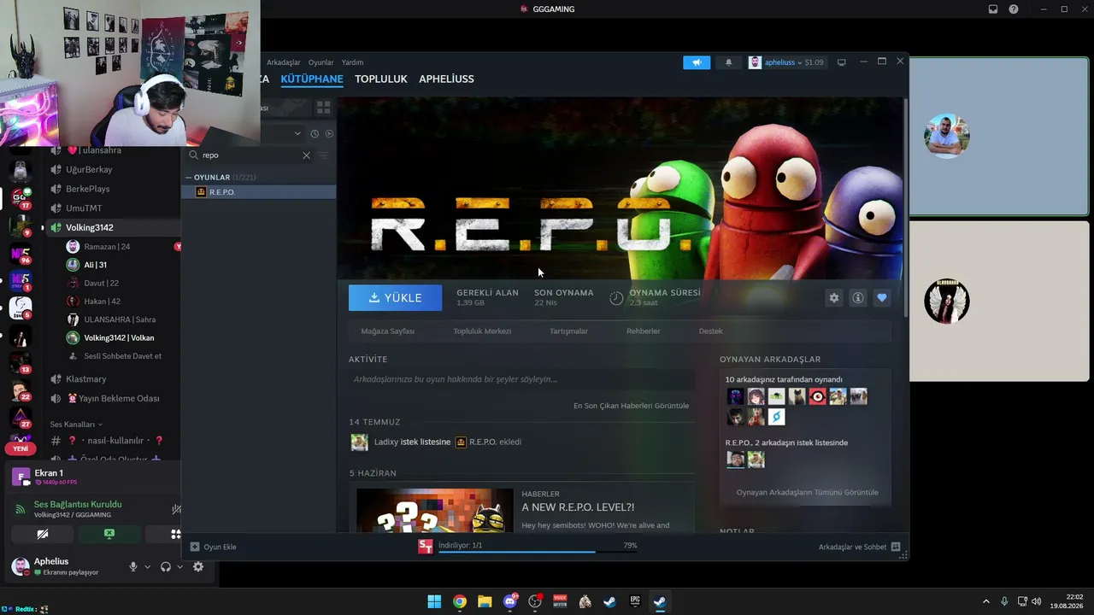Open library advanced filter options
The width and height of the screenshot is (1094, 615).
324,155
